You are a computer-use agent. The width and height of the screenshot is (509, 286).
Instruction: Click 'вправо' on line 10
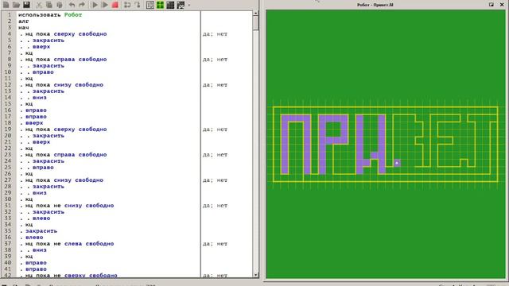coord(43,72)
